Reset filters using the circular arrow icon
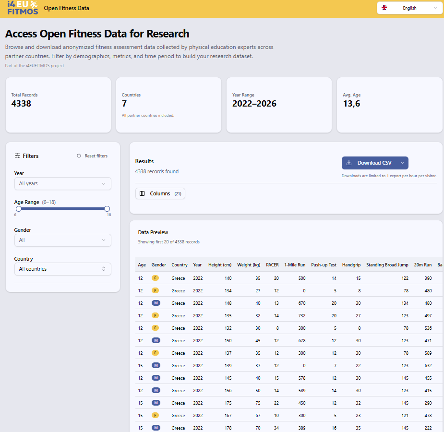The image size is (444, 432). click(79, 156)
